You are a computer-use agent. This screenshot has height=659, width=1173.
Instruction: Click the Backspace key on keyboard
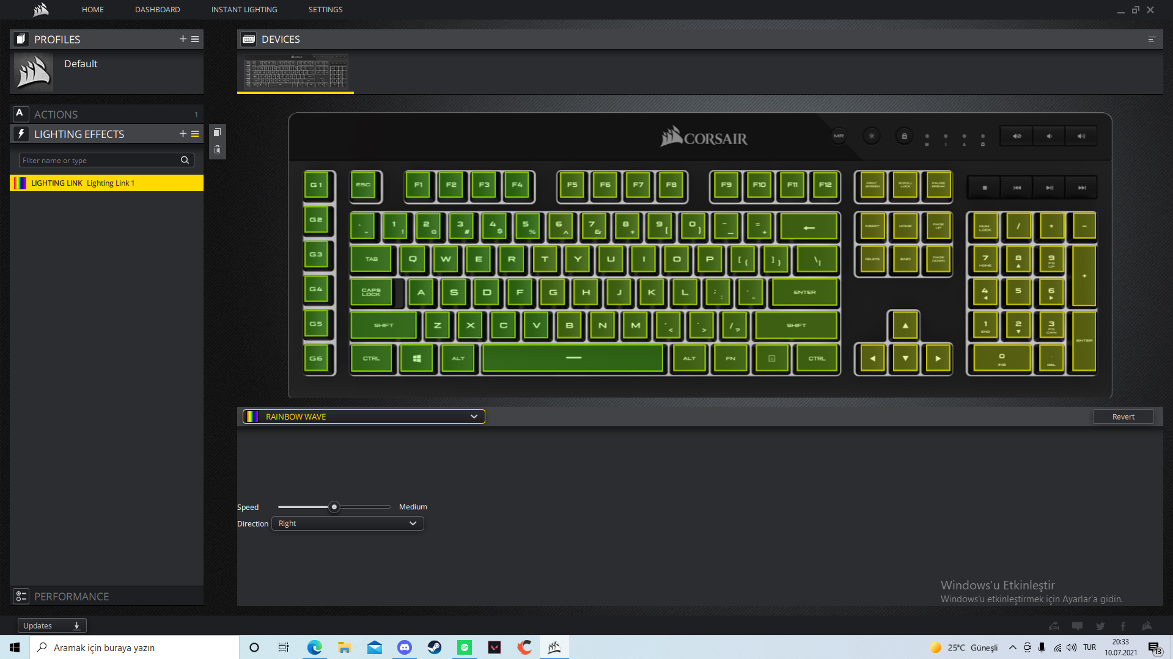click(809, 227)
